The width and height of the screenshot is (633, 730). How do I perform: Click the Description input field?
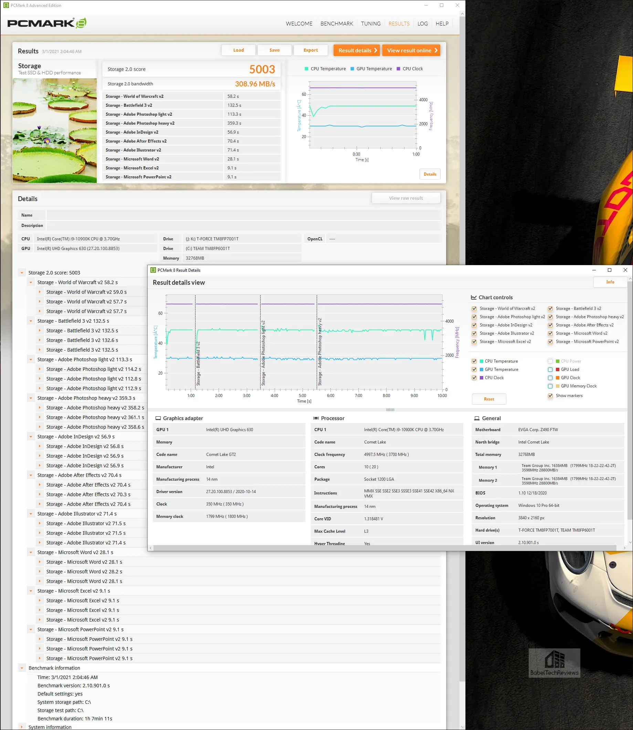click(x=243, y=226)
